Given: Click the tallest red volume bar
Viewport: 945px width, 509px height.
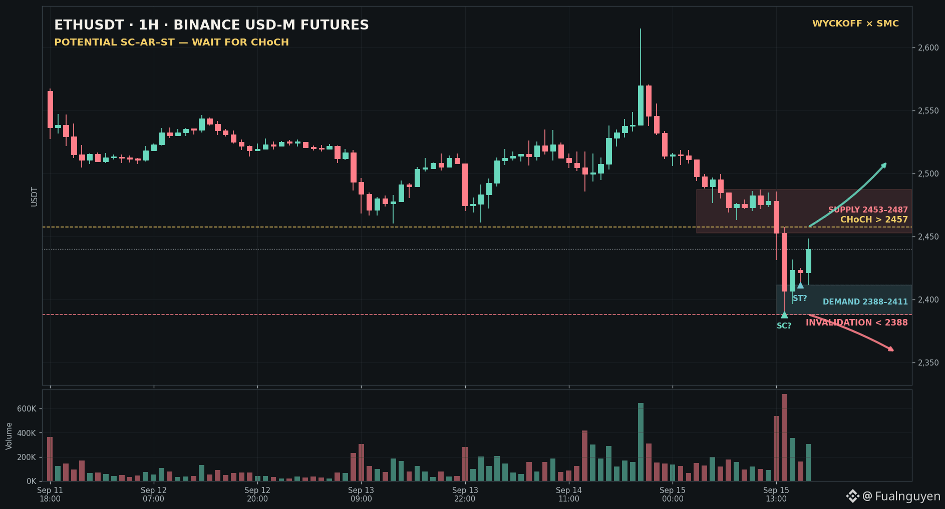Looking at the screenshot, I should 784,437.
